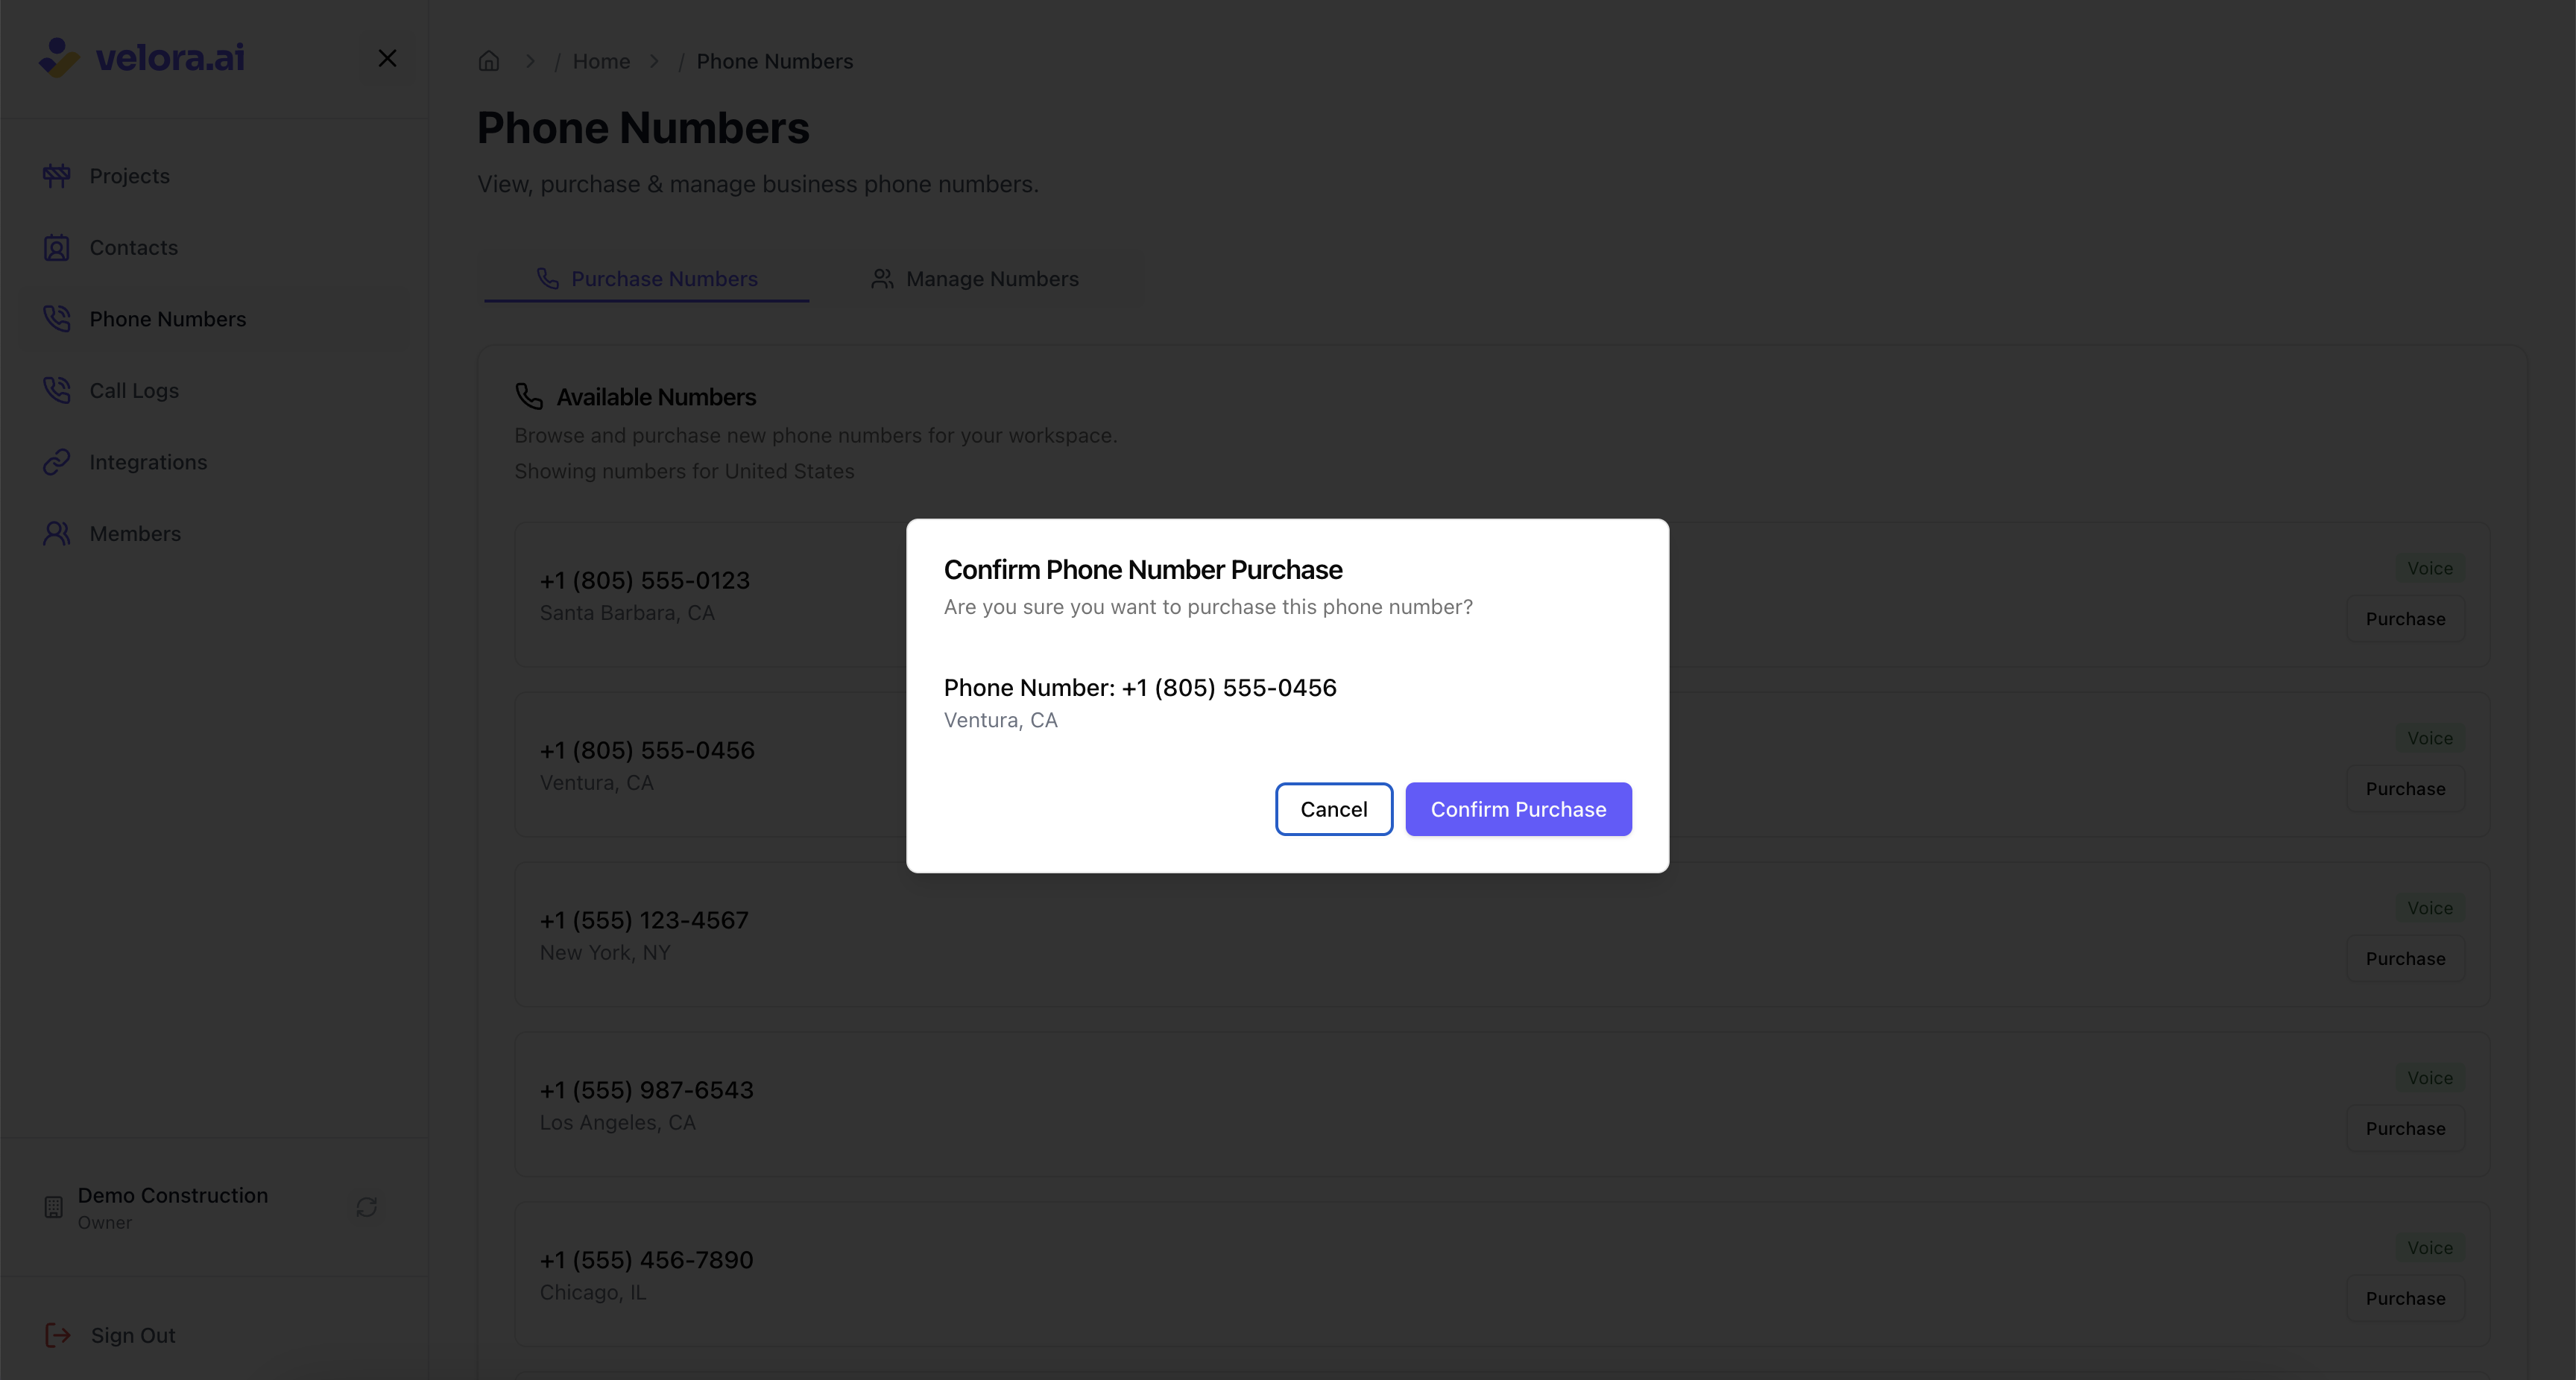Cancel the phone number purchase
This screenshot has width=2576, height=1380.
click(x=1334, y=809)
